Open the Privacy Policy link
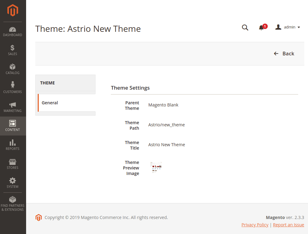The height and width of the screenshot is (234, 308). pyautogui.click(x=255, y=225)
